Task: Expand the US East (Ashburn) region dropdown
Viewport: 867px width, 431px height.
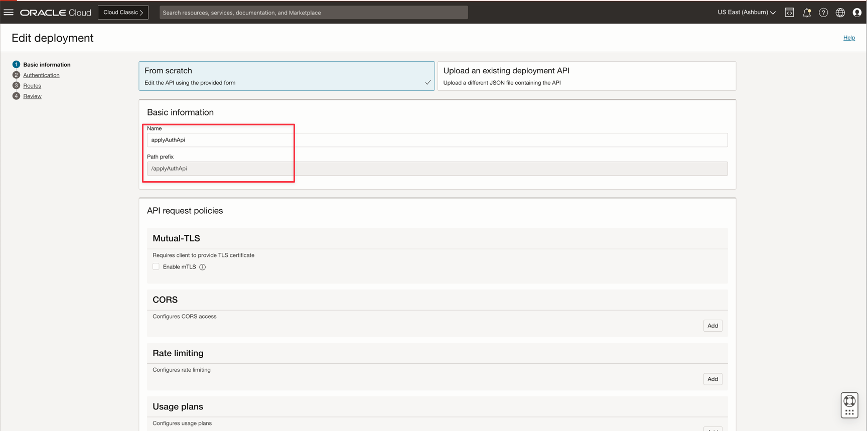Action: [x=746, y=13]
